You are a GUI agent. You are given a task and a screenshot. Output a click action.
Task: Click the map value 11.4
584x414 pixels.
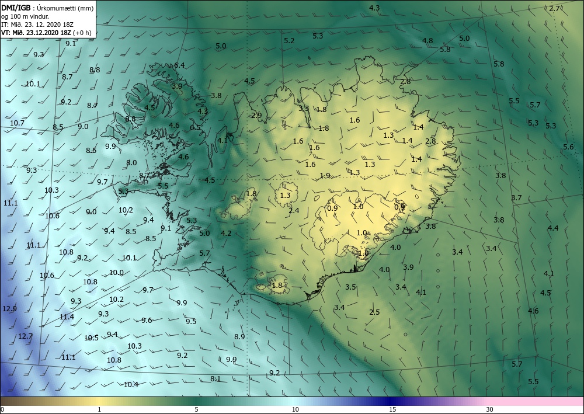coord(67,317)
